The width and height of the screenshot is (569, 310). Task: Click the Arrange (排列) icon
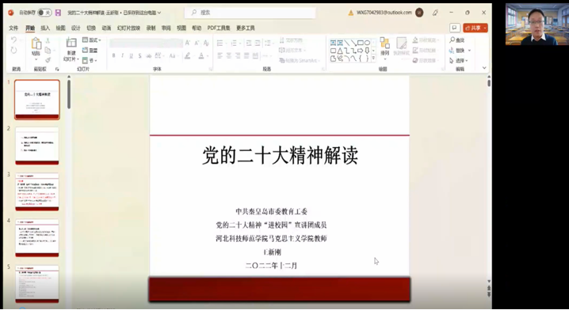click(384, 47)
